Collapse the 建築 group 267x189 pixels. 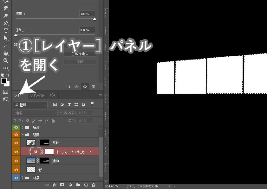click(23, 135)
